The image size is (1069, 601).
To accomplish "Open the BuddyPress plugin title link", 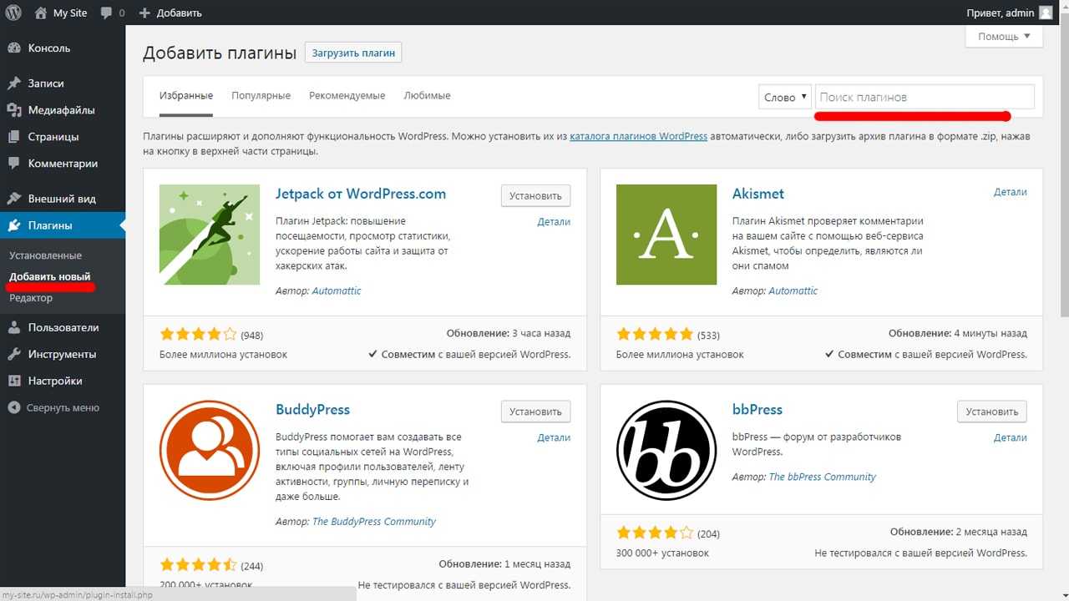I will (x=312, y=410).
